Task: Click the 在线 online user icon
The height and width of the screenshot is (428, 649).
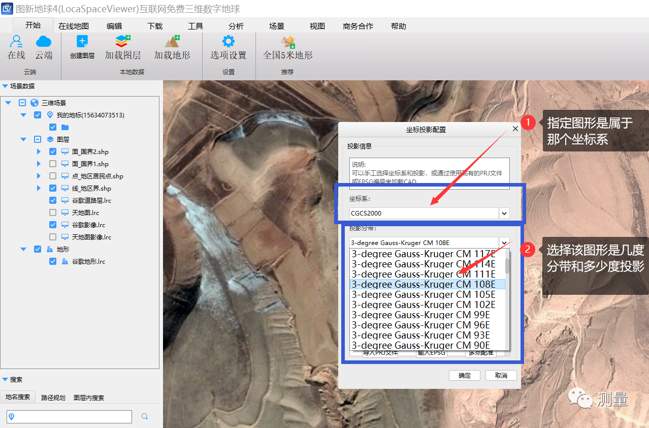Action: tap(16, 42)
